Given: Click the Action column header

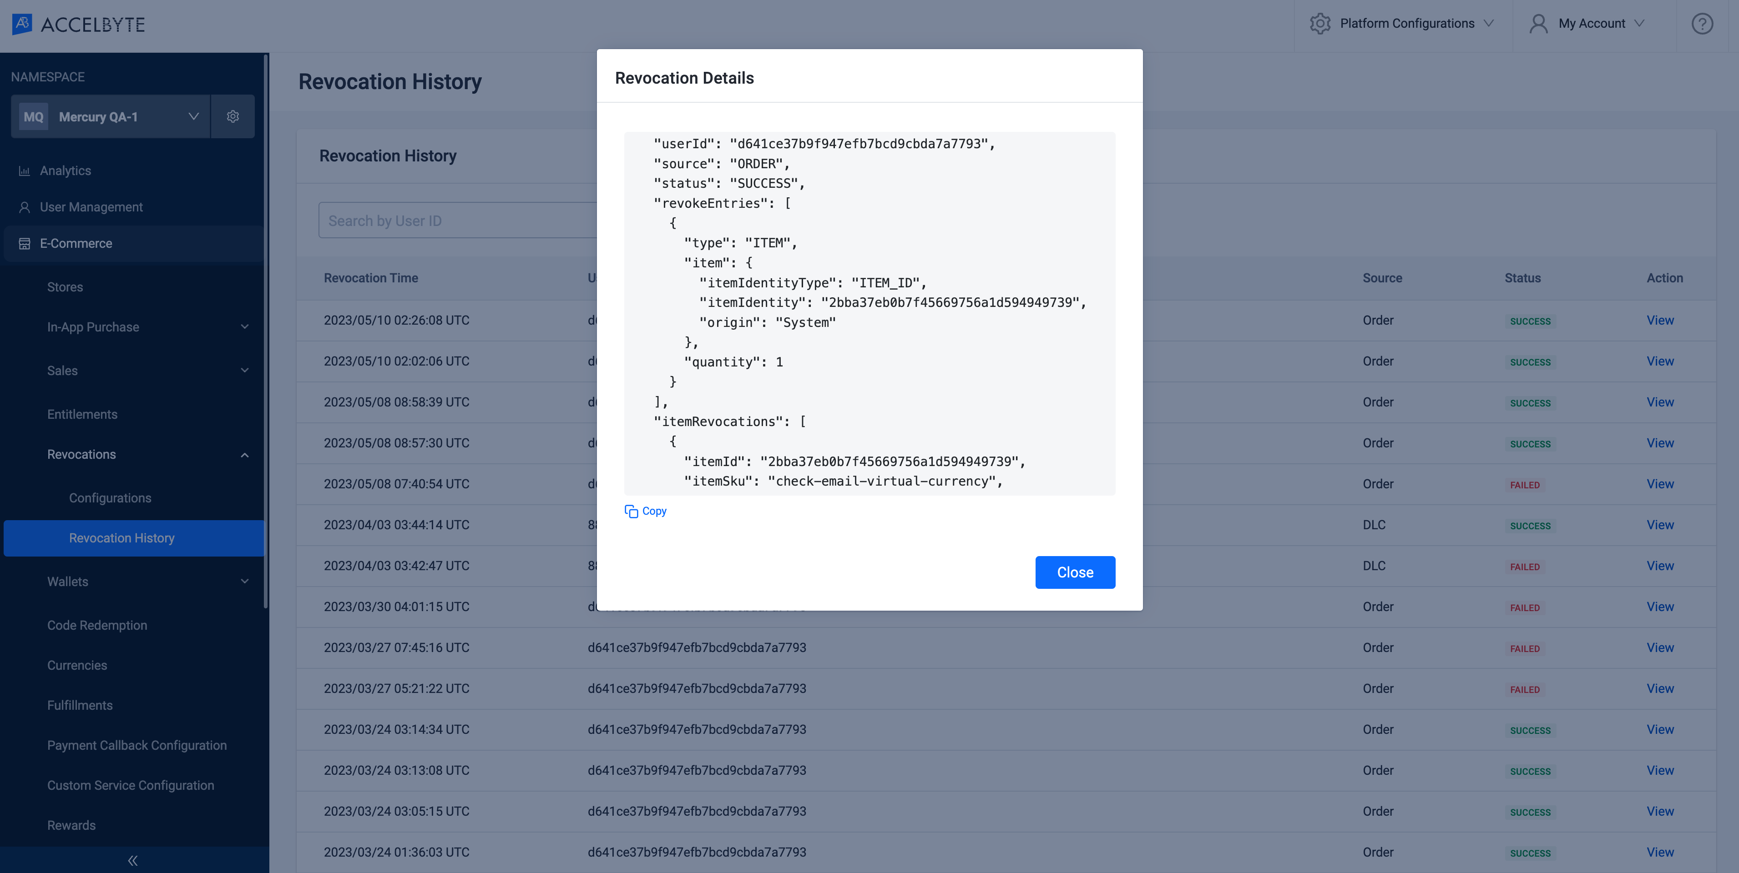Looking at the screenshot, I should tap(1665, 278).
